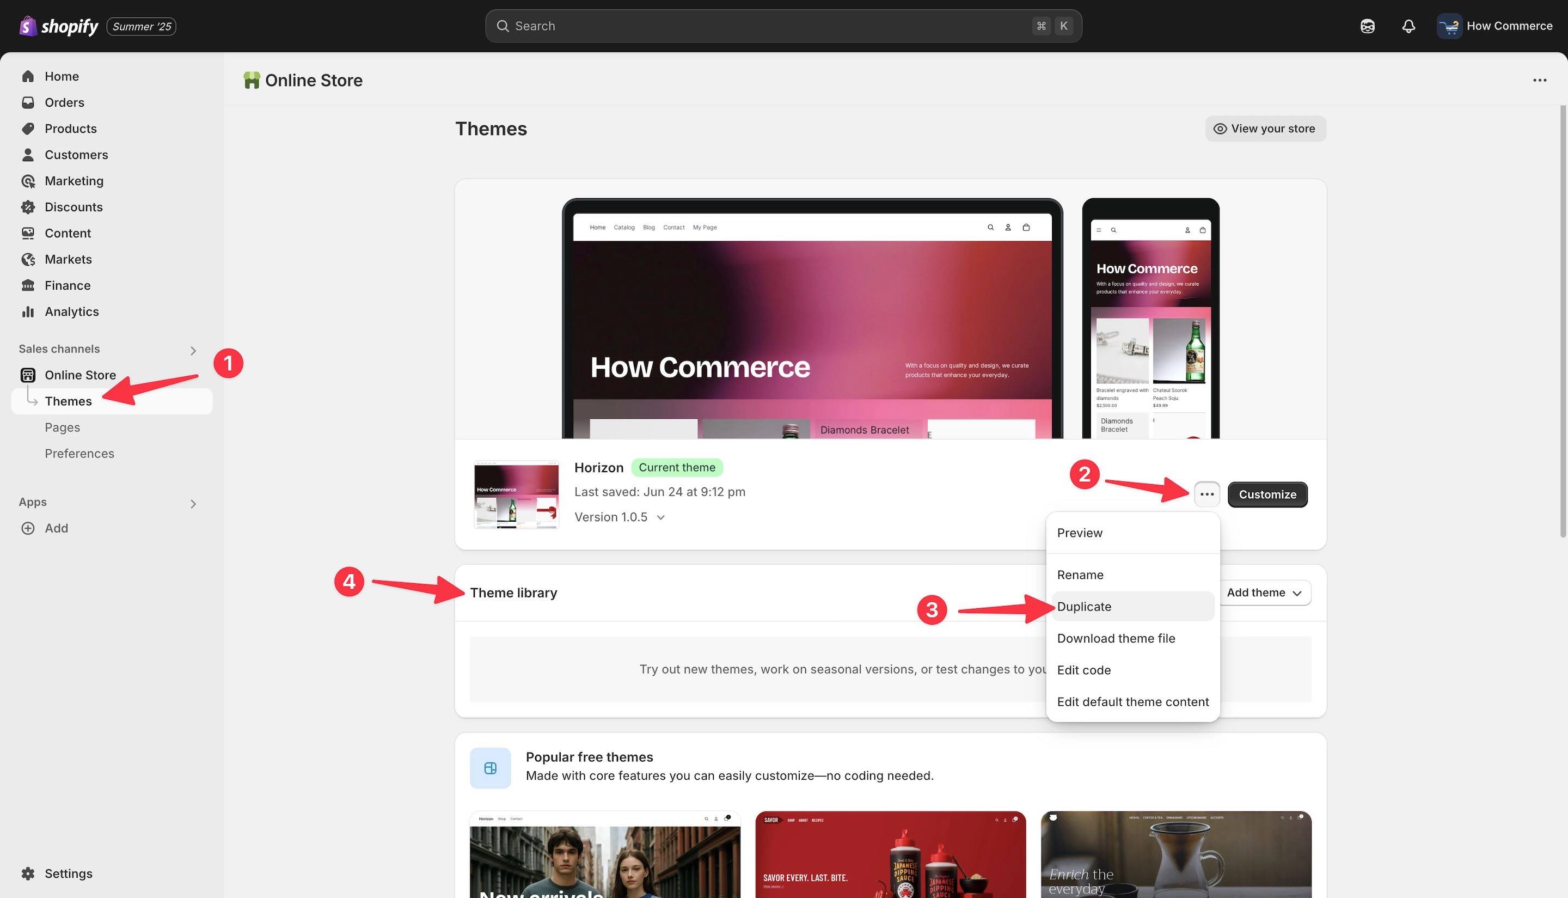Click the Analytics bar chart icon
1568x898 pixels.
tap(28, 311)
